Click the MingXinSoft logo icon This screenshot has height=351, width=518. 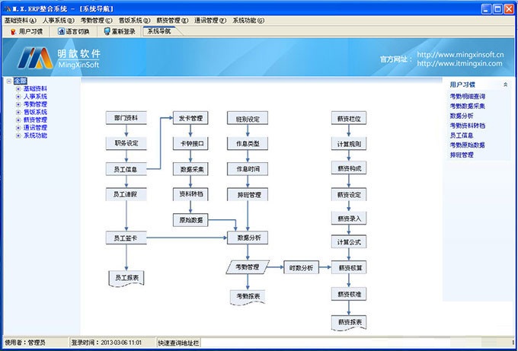pyautogui.click(x=35, y=58)
